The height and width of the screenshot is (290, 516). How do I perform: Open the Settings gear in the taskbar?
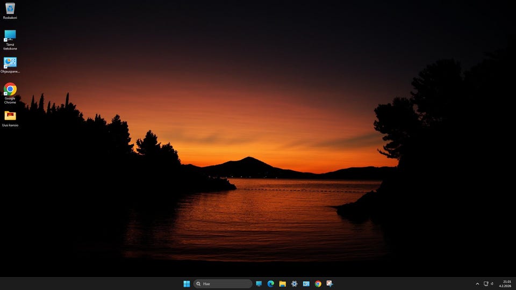(294, 284)
